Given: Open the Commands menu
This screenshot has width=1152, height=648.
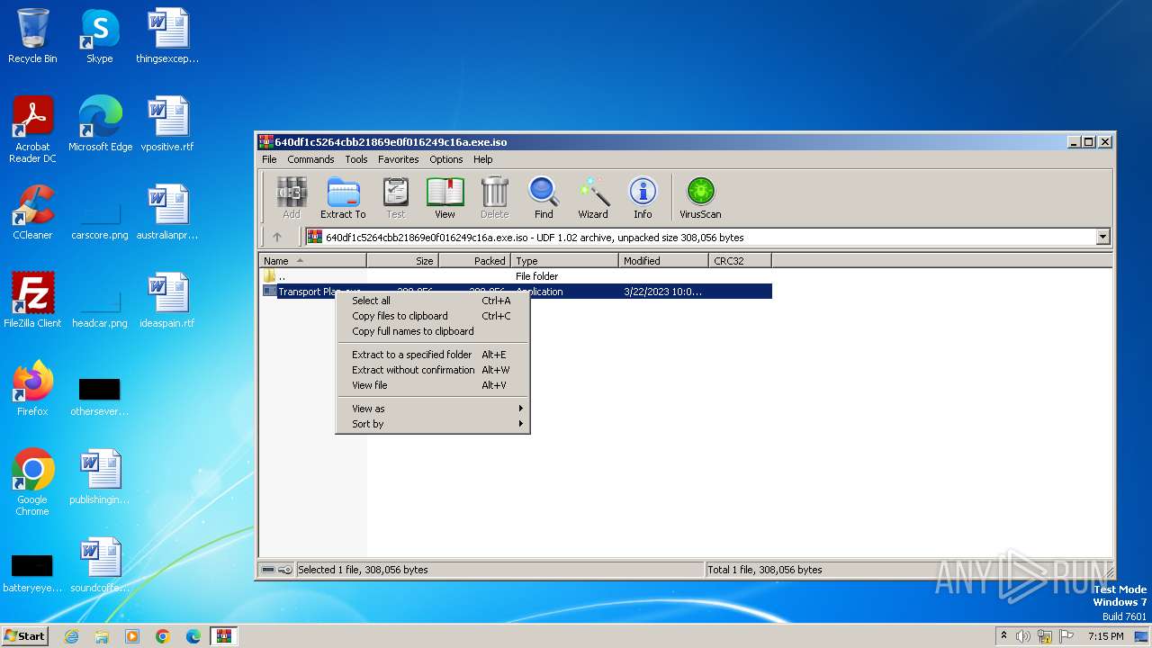Looking at the screenshot, I should click(x=310, y=159).
